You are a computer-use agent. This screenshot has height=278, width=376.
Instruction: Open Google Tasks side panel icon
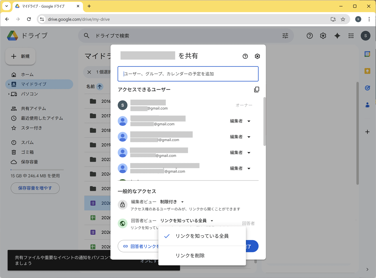(367, 88)
